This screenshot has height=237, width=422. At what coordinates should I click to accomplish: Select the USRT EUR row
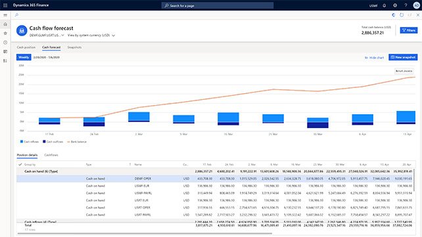[x=215, y=200]
